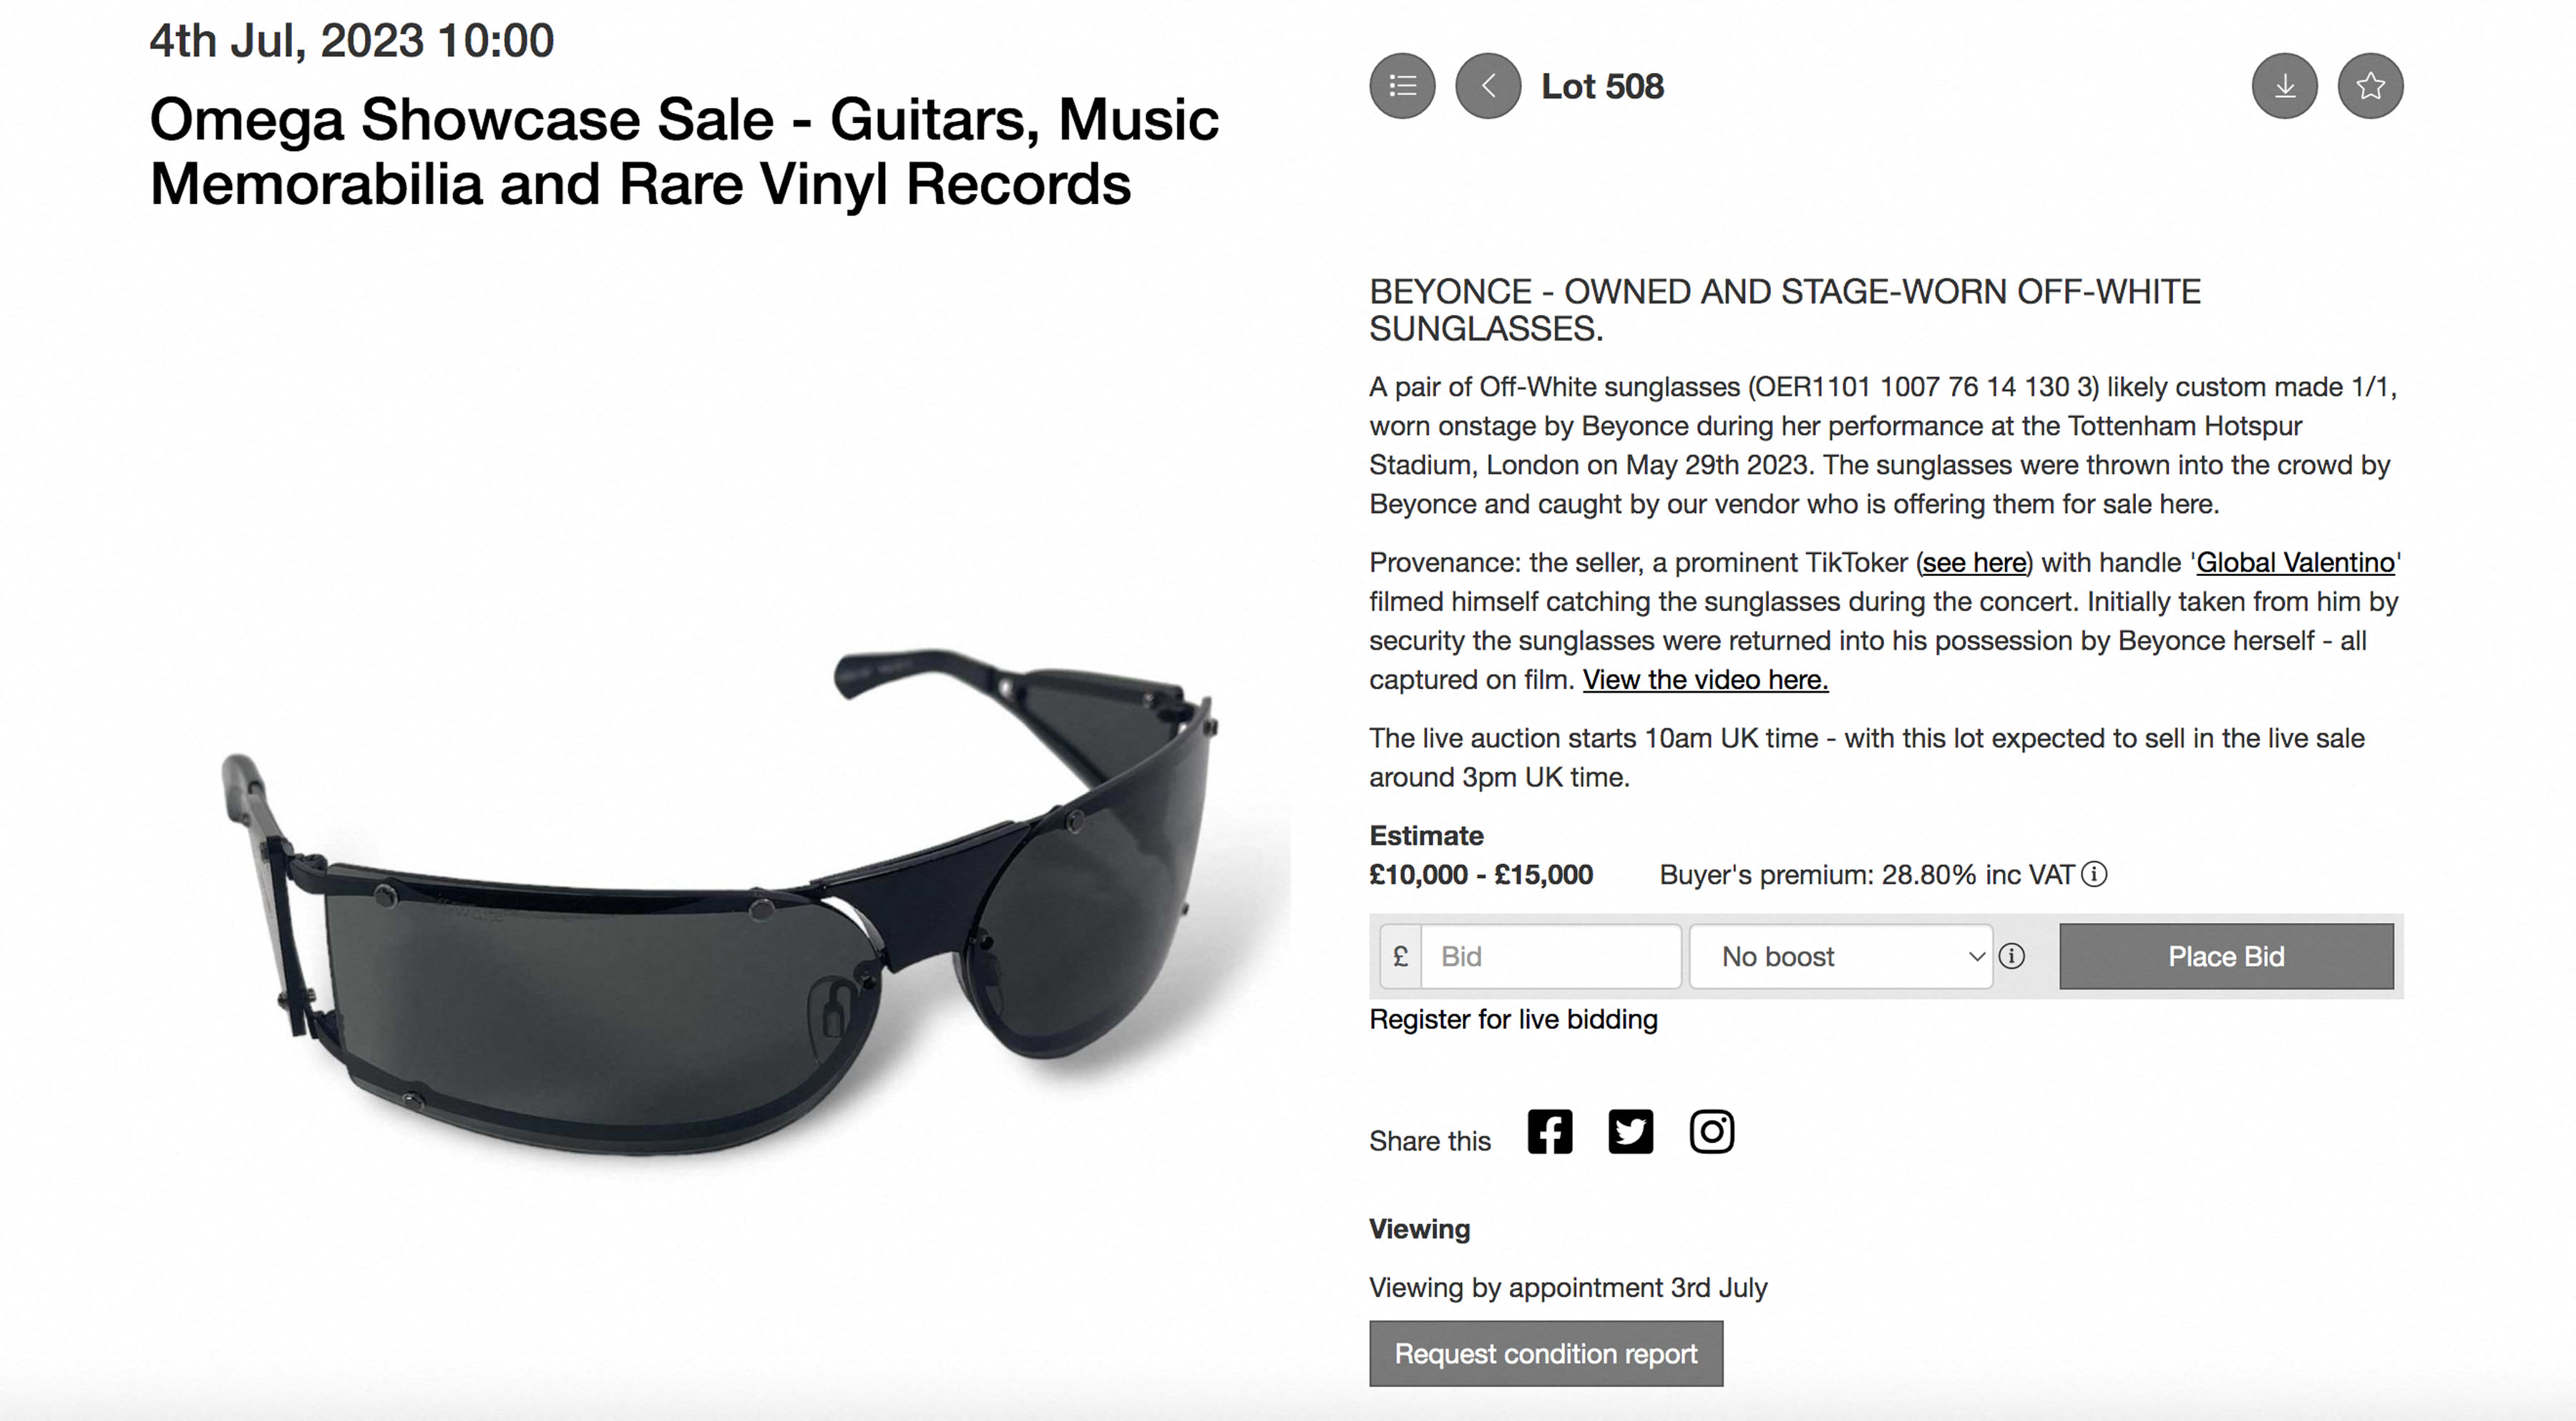Screen dimensions: 2576x1421
Task: Click the Lot 508 heading
Action: (x=1602, y=86)
